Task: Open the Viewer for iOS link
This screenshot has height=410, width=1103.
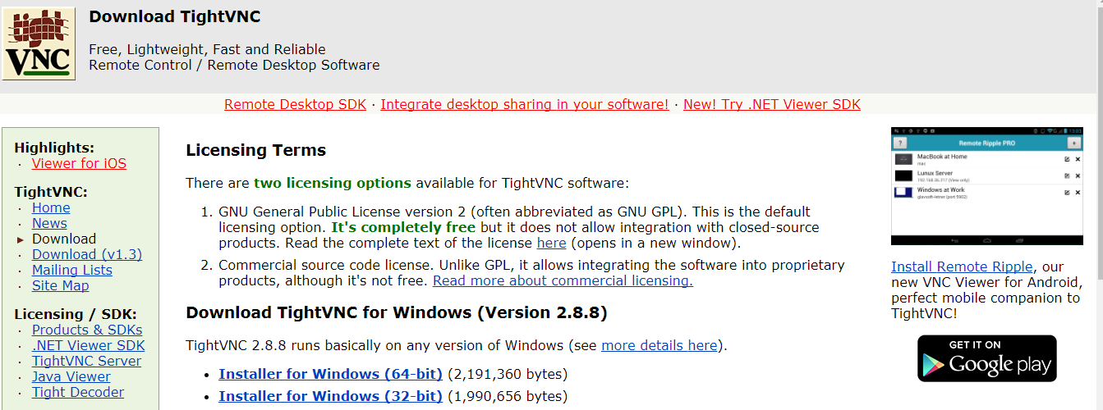Action: click(x=79, y=163)
